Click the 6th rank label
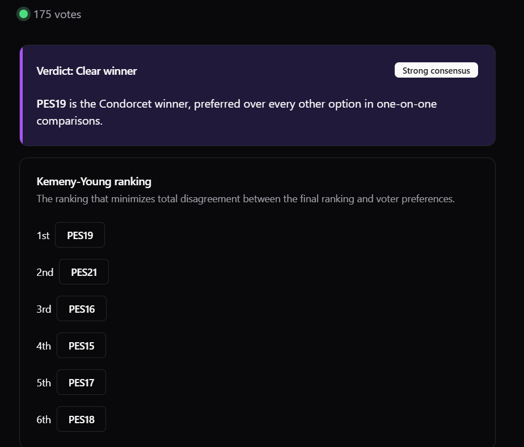The height and width of the screenshot is (447, 524). 44,419
